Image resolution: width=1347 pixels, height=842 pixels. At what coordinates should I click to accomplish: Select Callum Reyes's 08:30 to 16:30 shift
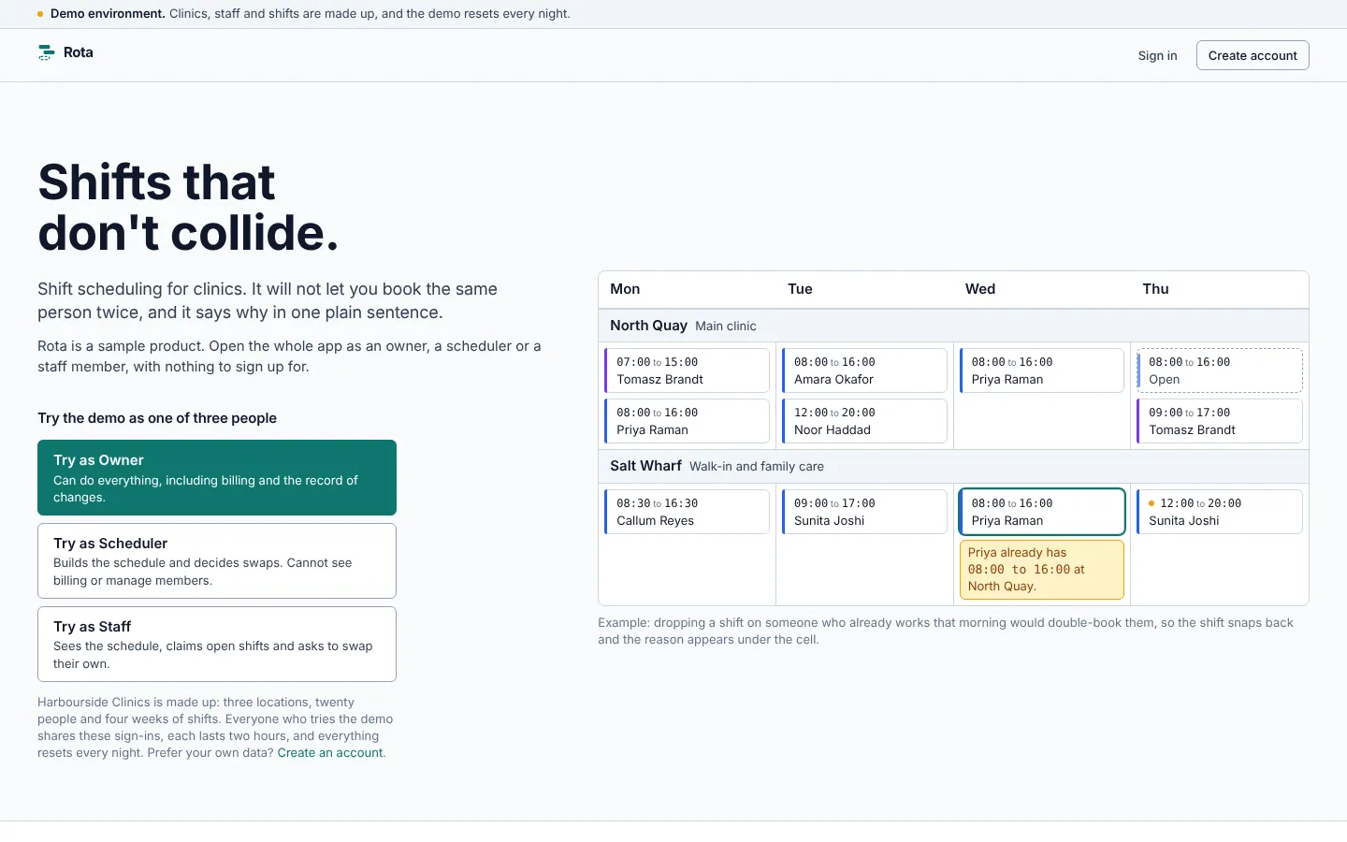(687, 512)
